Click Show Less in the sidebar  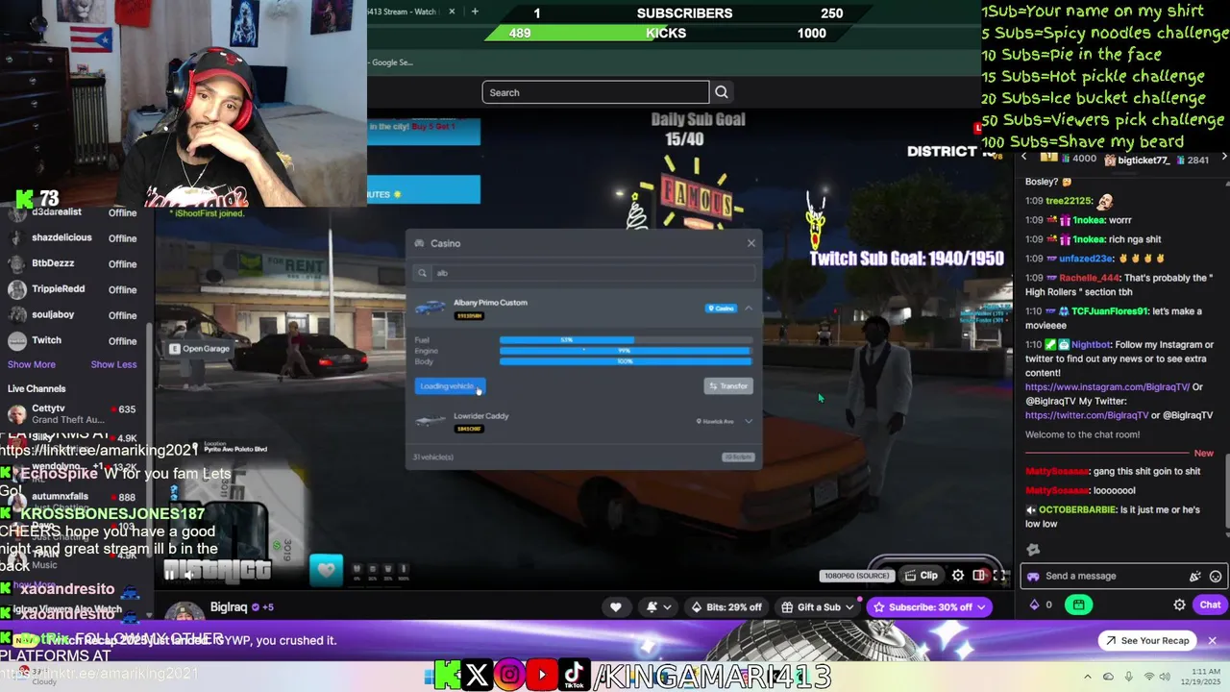point(113,364)
